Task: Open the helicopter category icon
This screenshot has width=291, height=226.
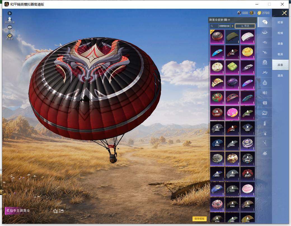Action: tap(265, 42)
